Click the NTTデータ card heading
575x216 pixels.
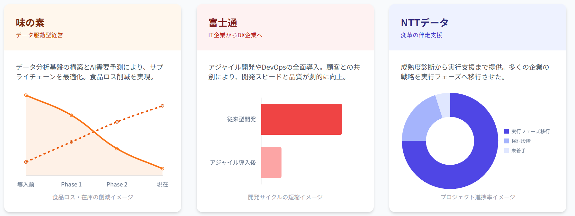tap(425, 23)
